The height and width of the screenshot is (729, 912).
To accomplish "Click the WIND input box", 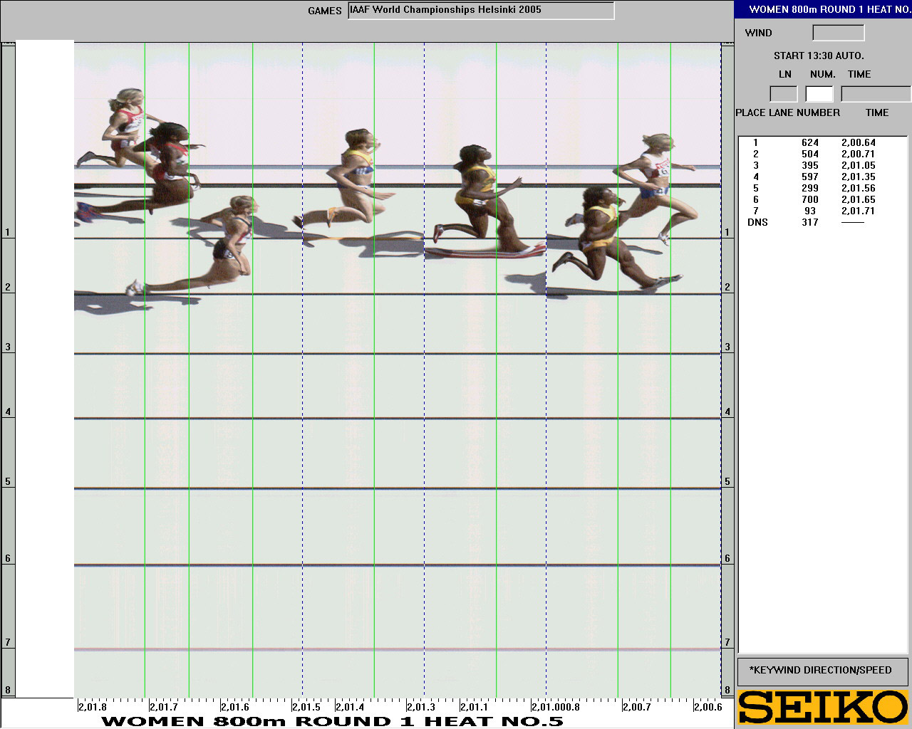I will click(x=838, y=33).
